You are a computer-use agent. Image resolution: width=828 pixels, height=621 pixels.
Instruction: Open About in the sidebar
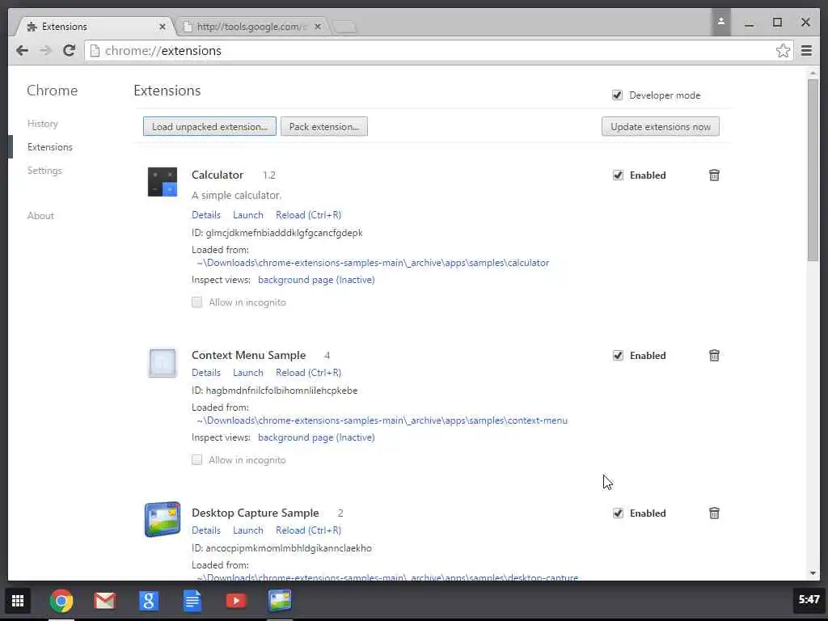pos(40,215)
